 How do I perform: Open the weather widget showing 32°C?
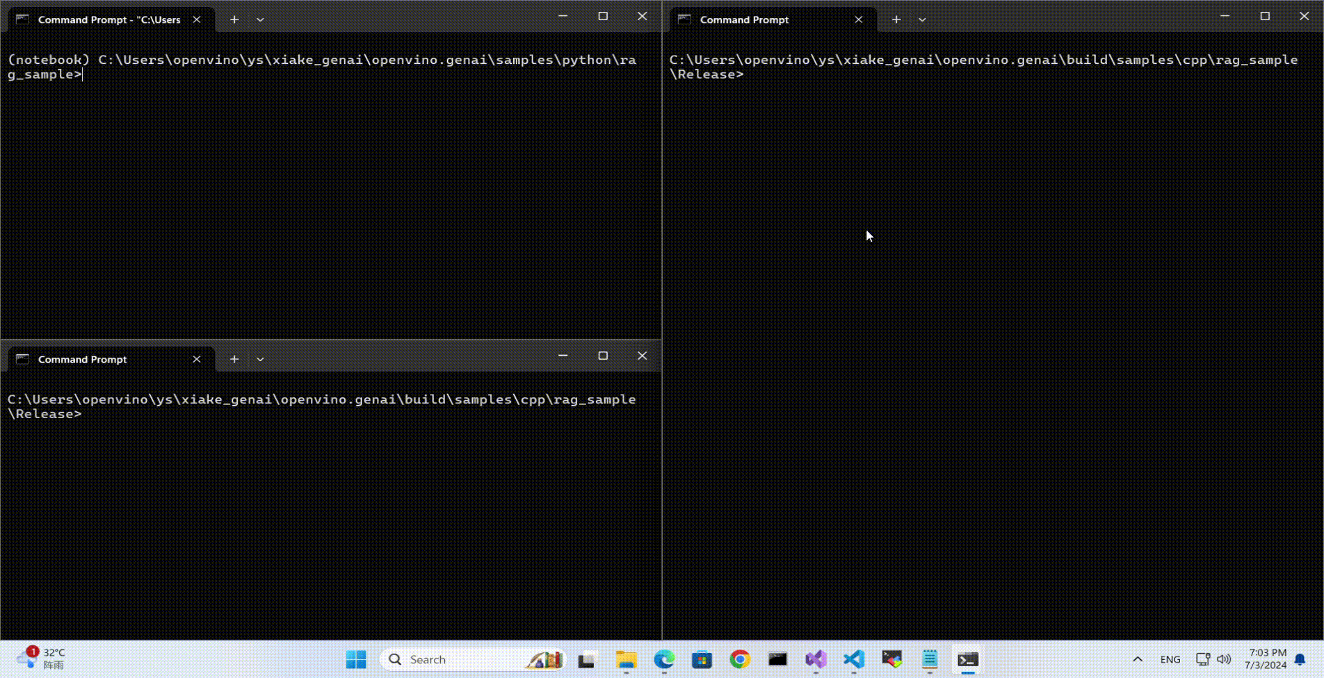(x=42, y=659)
